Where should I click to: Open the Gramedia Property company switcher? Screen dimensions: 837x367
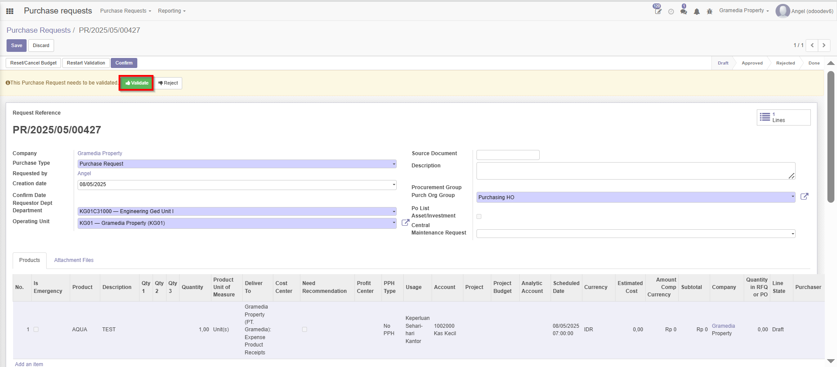[744, 10]
